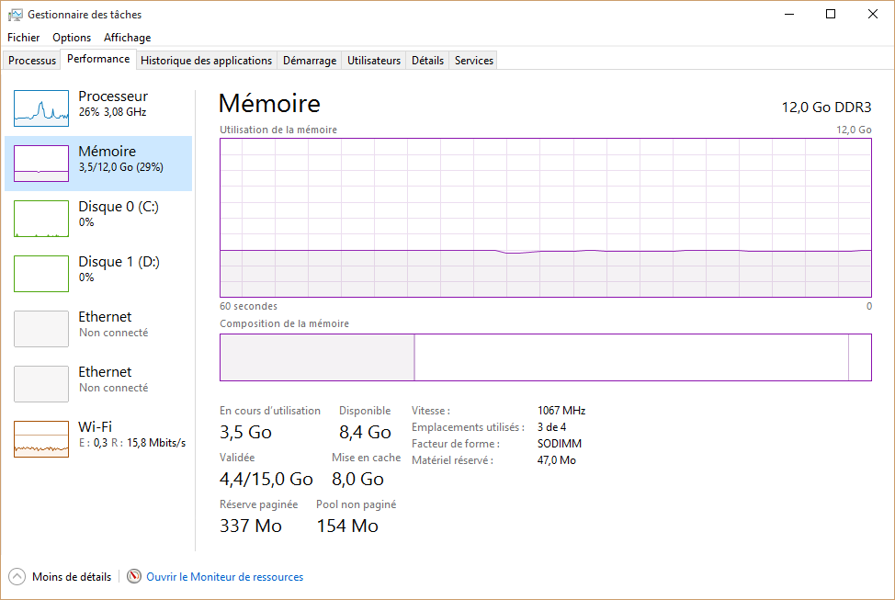This screenshot has width=895, height=600.
Task: Open Disque 0 (C:) performance graph
Action: (x=41, y=219)
